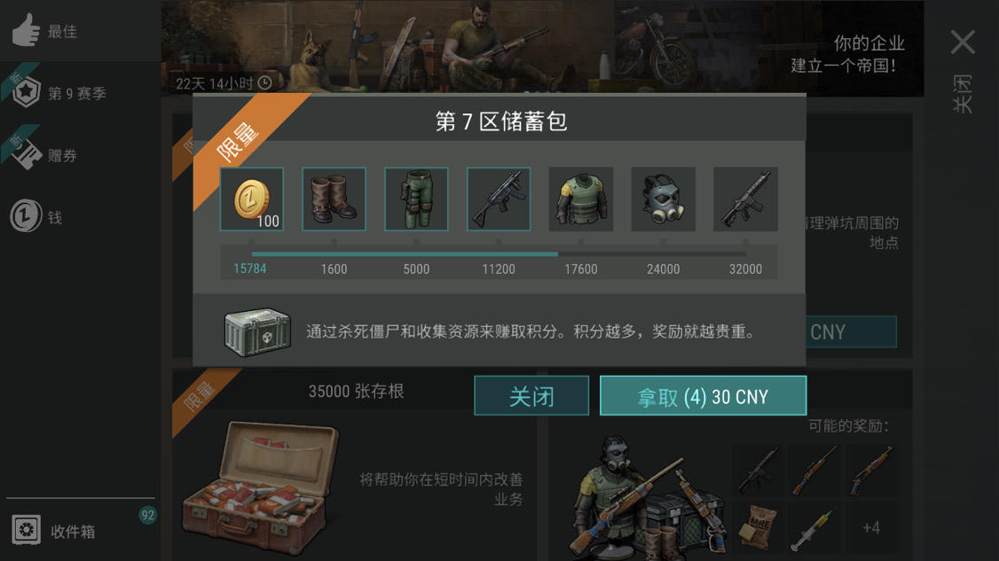999x561 pixels.
Task: Click the MRE ration reward icon
Action: 757,527
